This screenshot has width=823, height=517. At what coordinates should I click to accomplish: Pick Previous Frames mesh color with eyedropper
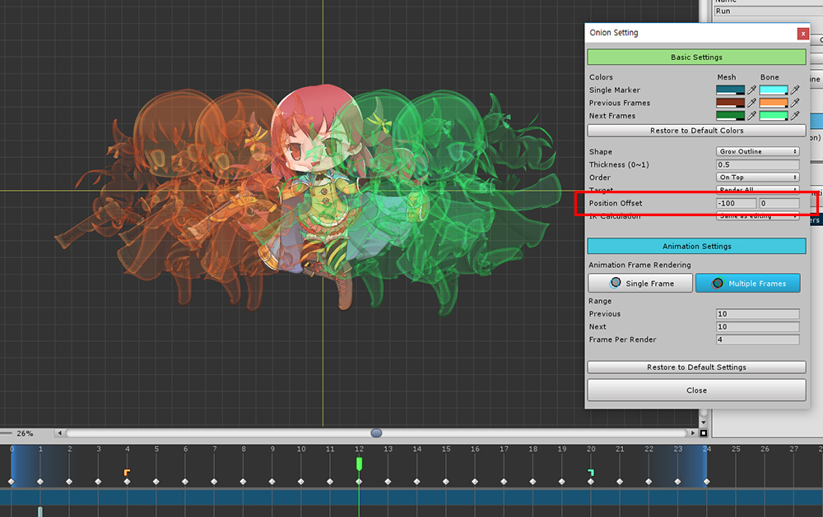pyautogui.click(x=752, y=103)
